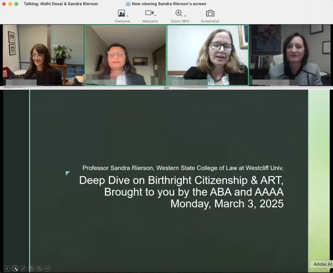The image size is (333, 273).
Task: Go to previous slide in slideshow controls
Action: (x=7, y=268)
